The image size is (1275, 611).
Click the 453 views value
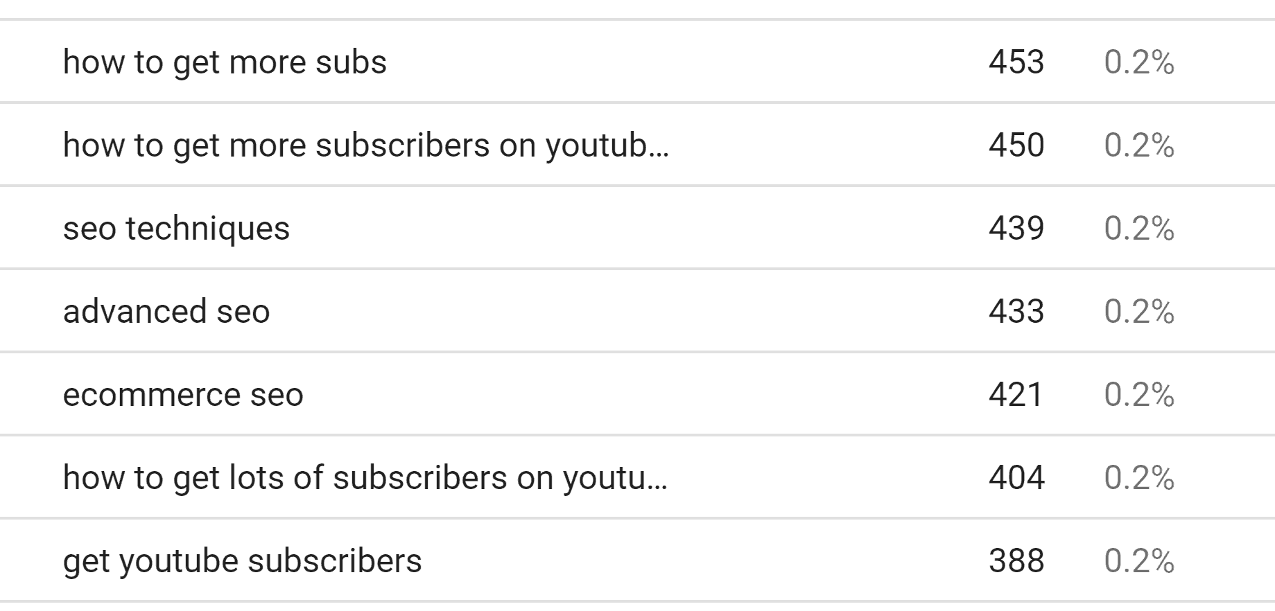(x=1016, y=62)
